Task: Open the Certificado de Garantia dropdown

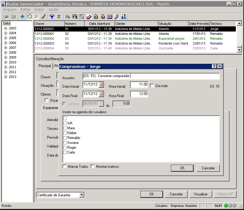Action: [x=82, y=195]
